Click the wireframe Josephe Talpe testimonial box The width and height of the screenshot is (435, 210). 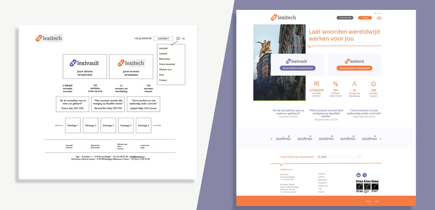(143, 104)
